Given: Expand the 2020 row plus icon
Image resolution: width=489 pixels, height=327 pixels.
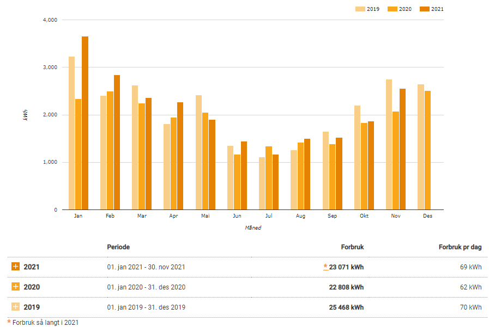Looking at the screenshot, I should tap(15, 287).
